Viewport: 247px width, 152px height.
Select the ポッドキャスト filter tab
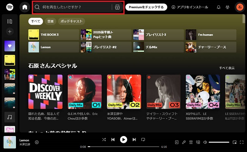pyautogui.click(x=72, y=21)
